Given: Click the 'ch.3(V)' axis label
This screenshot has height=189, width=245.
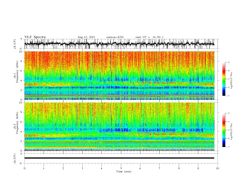Looking at the screenshot, I should point(15,158).
